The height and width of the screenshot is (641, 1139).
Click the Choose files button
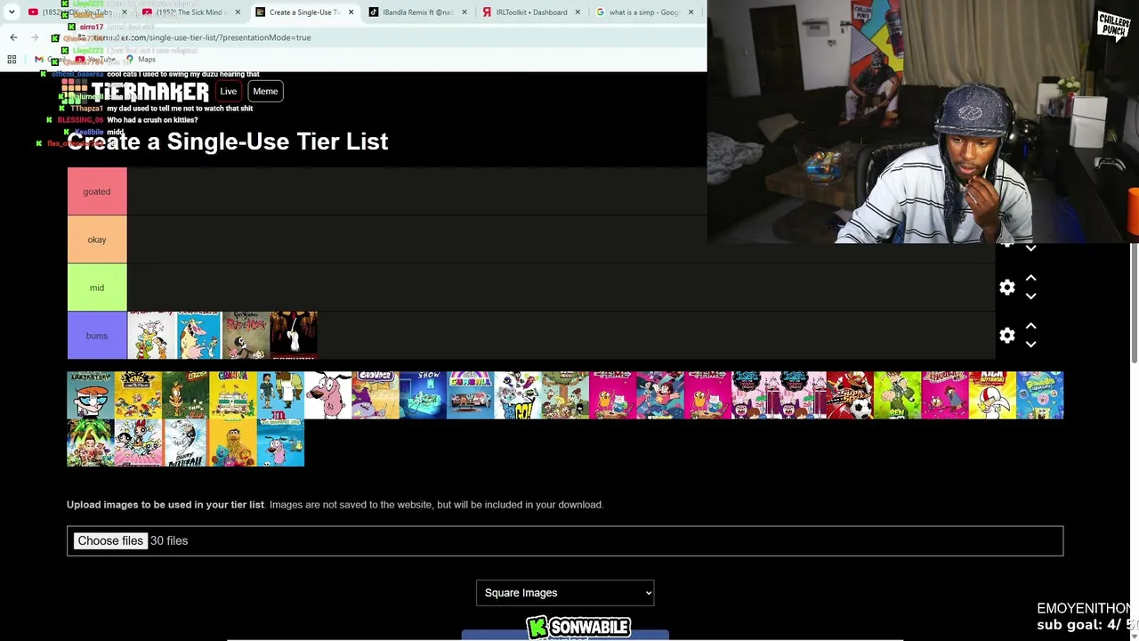(110, 540)
